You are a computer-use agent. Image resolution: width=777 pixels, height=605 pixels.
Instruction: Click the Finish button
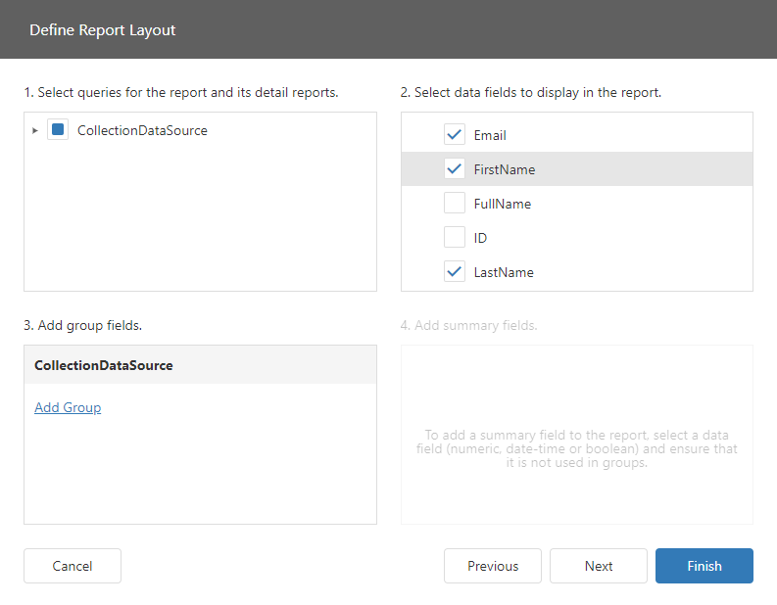coord(704,566)
